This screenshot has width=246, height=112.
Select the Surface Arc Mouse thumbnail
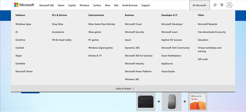[x=172, y=102]
